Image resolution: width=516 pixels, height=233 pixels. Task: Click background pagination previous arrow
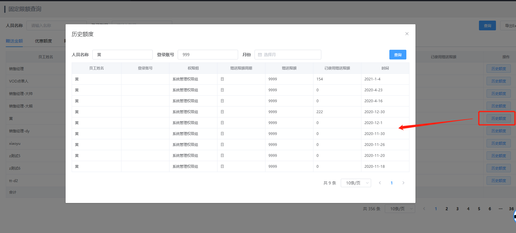[424, 209]
